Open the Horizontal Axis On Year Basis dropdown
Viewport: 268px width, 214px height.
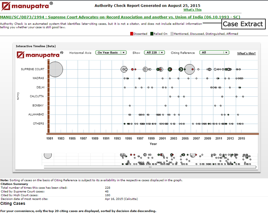coord(111,52)
